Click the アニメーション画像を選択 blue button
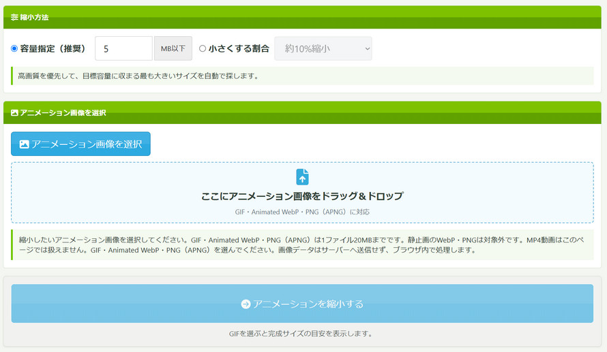 (80, 144)
